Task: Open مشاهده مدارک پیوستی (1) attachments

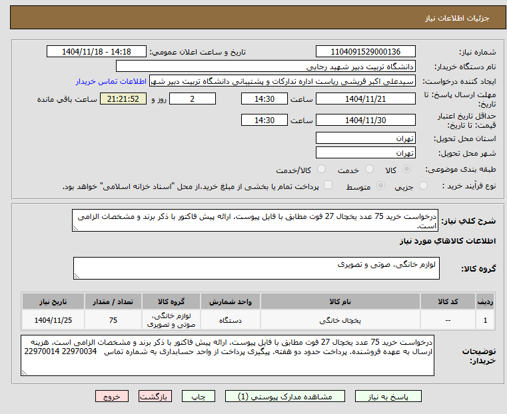Action: (285, 396)
